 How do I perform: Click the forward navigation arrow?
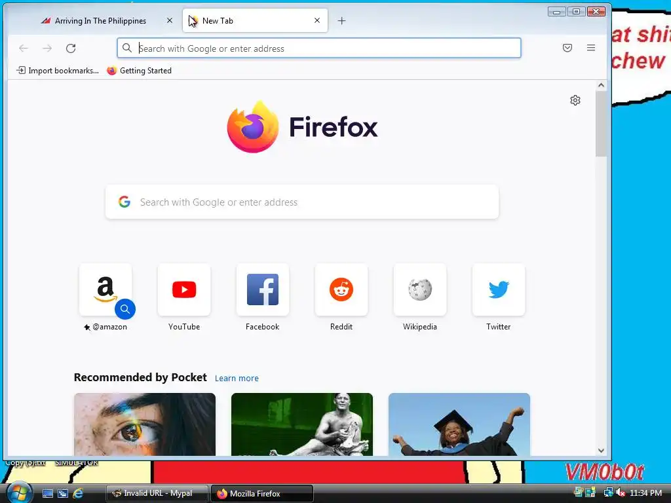[47, 48]
